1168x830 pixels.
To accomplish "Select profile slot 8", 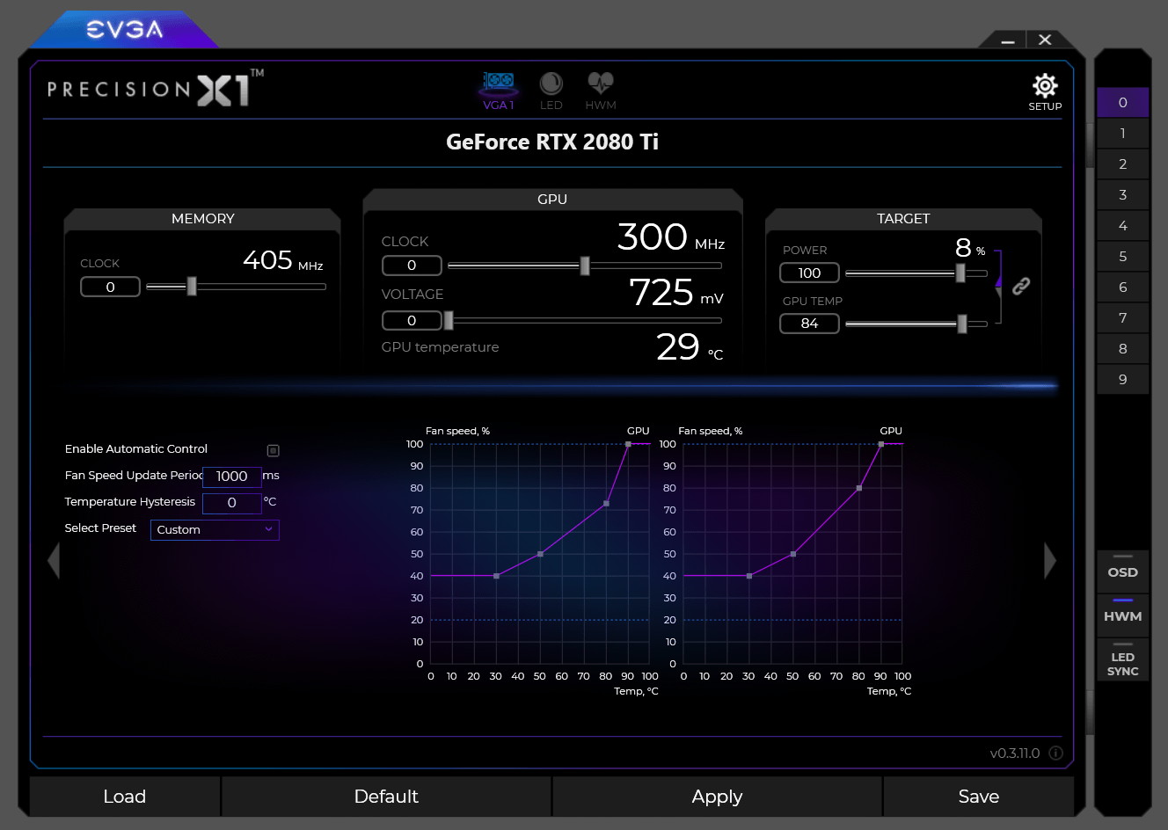I will pos(1122,349).
